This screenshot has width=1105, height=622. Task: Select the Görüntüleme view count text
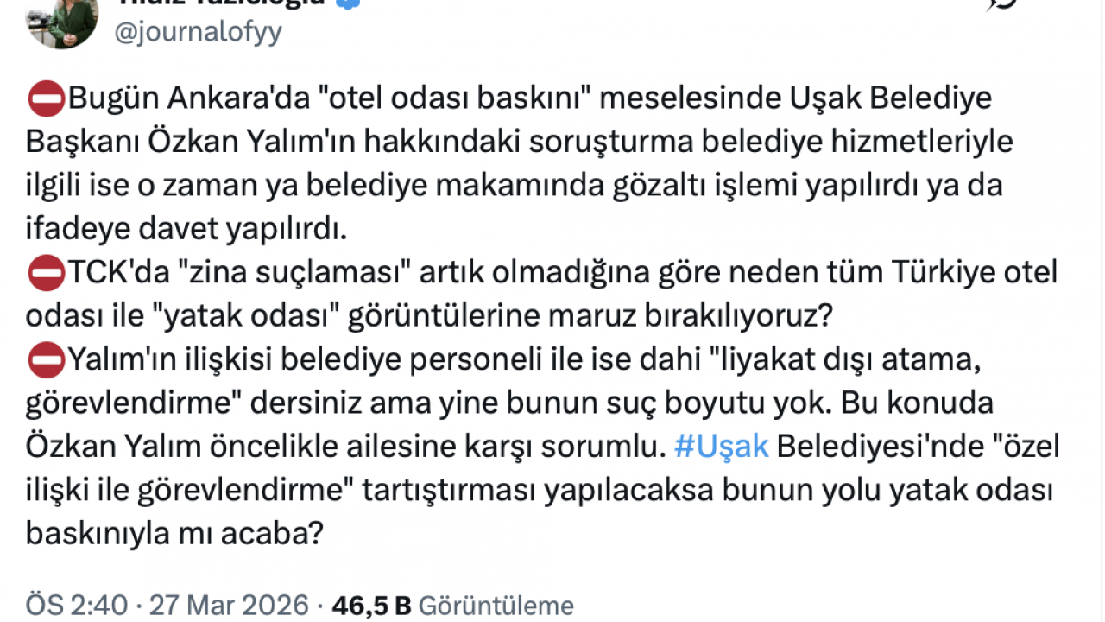[496, 605]
